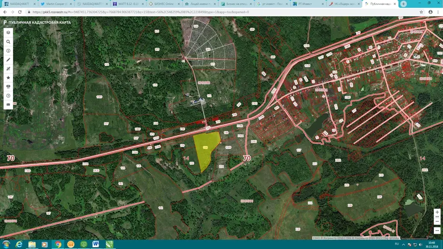Open Chrome from the taskbar

coord(58,244)
